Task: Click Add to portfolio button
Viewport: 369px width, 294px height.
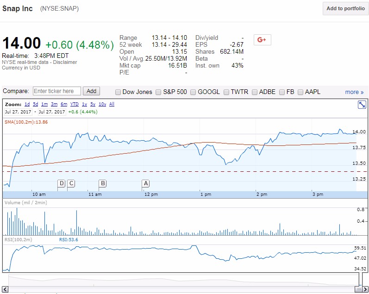Action: coord(345,8)
